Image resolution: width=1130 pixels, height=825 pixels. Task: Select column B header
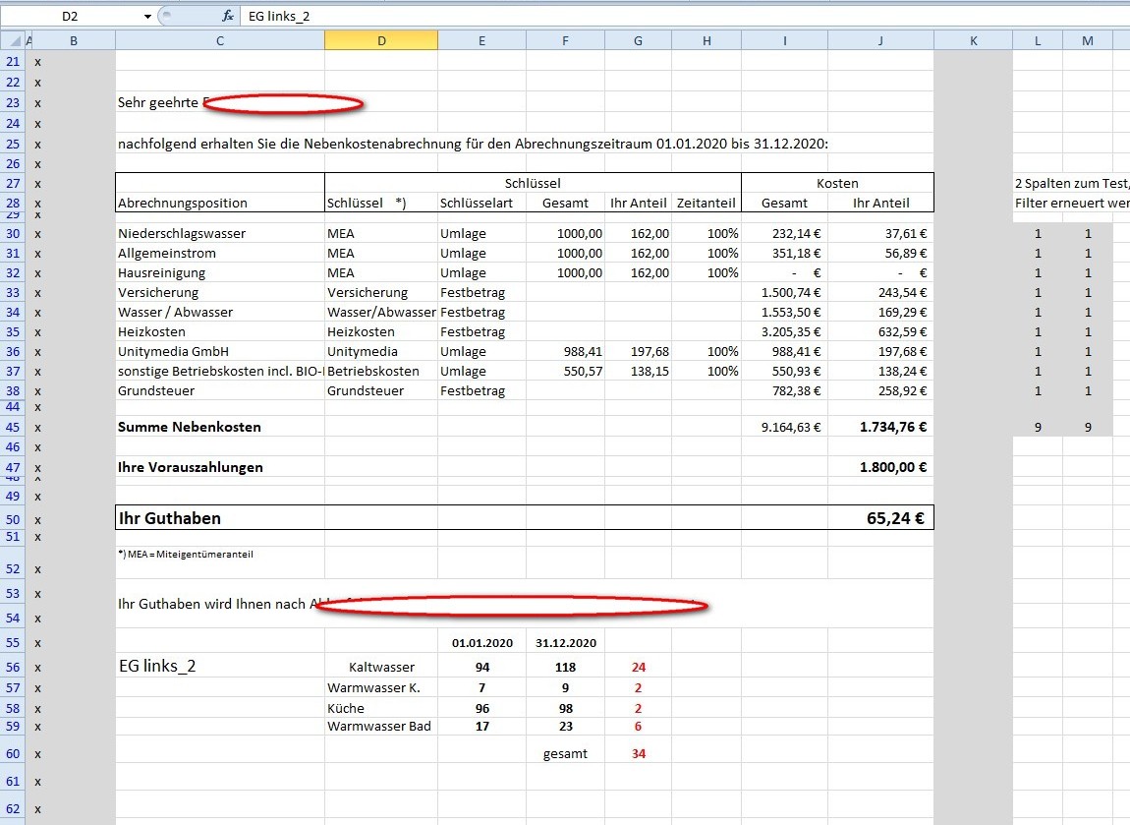tap(74, 41)
